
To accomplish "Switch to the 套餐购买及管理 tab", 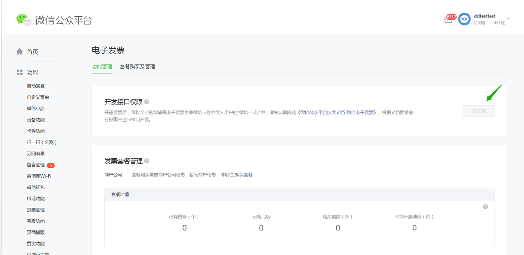I will (137, 67).
